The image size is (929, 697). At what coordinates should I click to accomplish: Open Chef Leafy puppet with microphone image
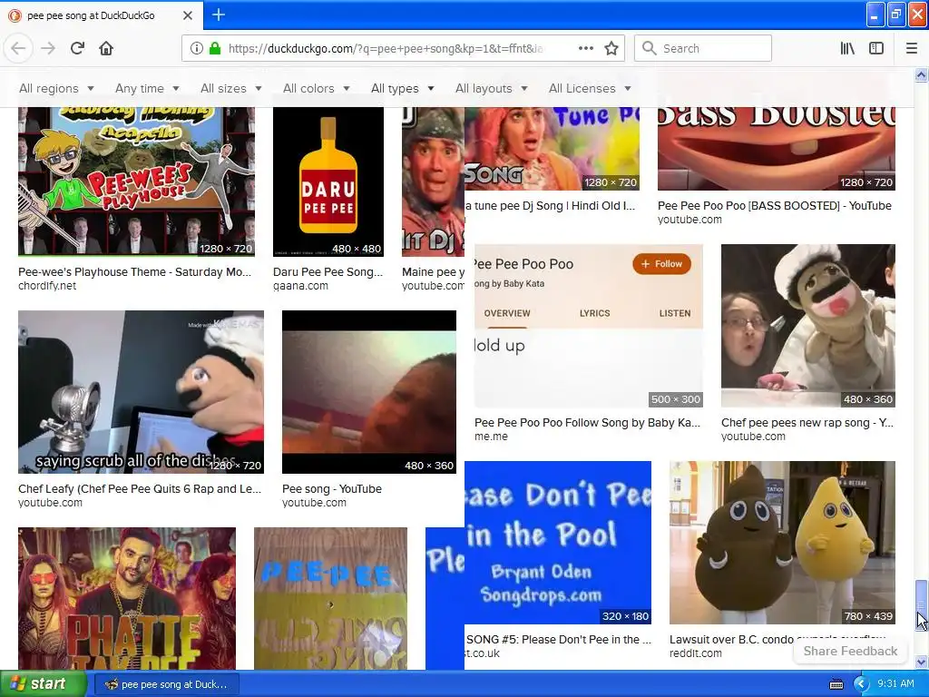click(141, 392)
